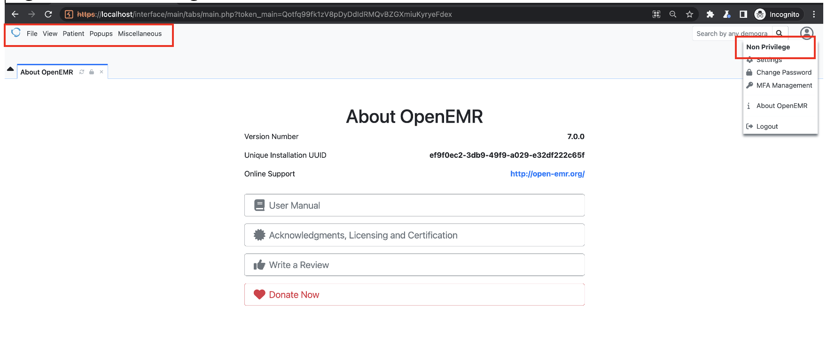Click the Non Privilege user name
827x338 pixels.
768,47
